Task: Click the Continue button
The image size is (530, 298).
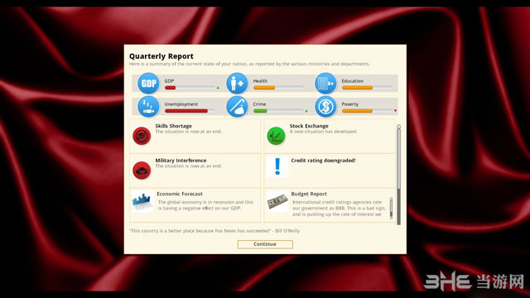Action: tap(265, 244)
